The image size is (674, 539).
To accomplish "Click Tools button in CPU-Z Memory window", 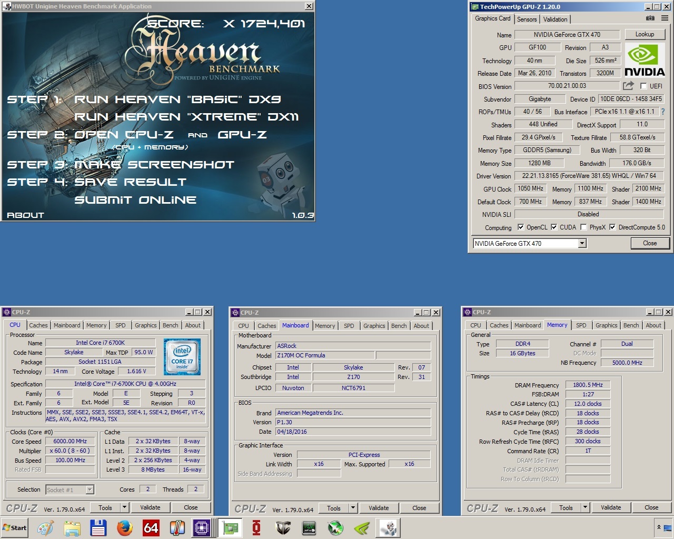I will coord(566,507).
